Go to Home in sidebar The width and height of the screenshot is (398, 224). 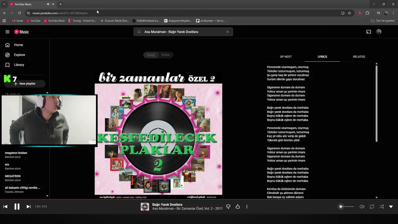click(x=18, y=45)
